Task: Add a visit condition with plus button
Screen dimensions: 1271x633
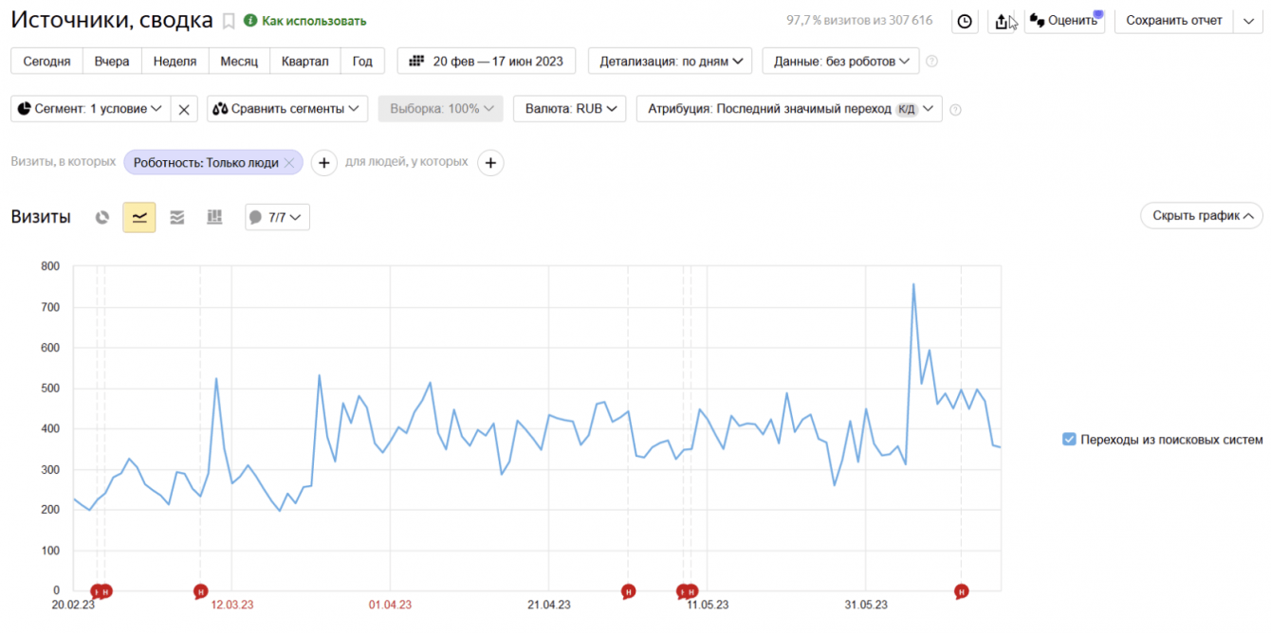Action: (x=324, y=163)
